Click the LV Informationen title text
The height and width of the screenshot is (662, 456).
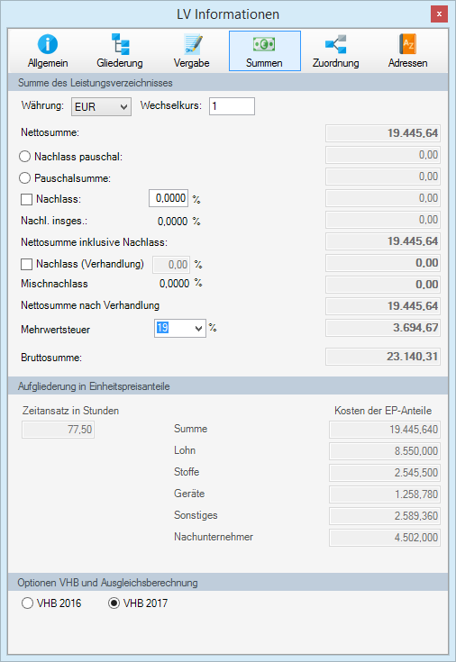(x=228, y=14)
